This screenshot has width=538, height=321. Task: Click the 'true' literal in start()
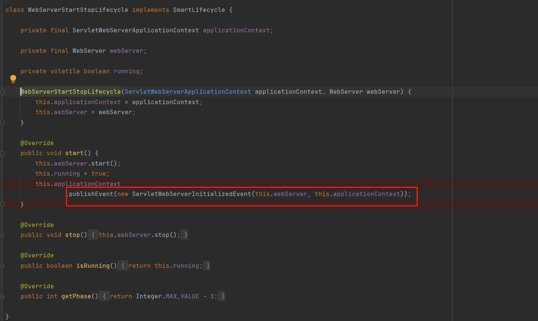[98, 174]
